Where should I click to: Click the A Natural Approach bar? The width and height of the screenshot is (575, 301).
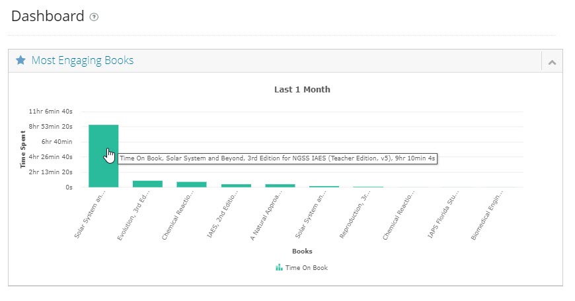[280, 185]
